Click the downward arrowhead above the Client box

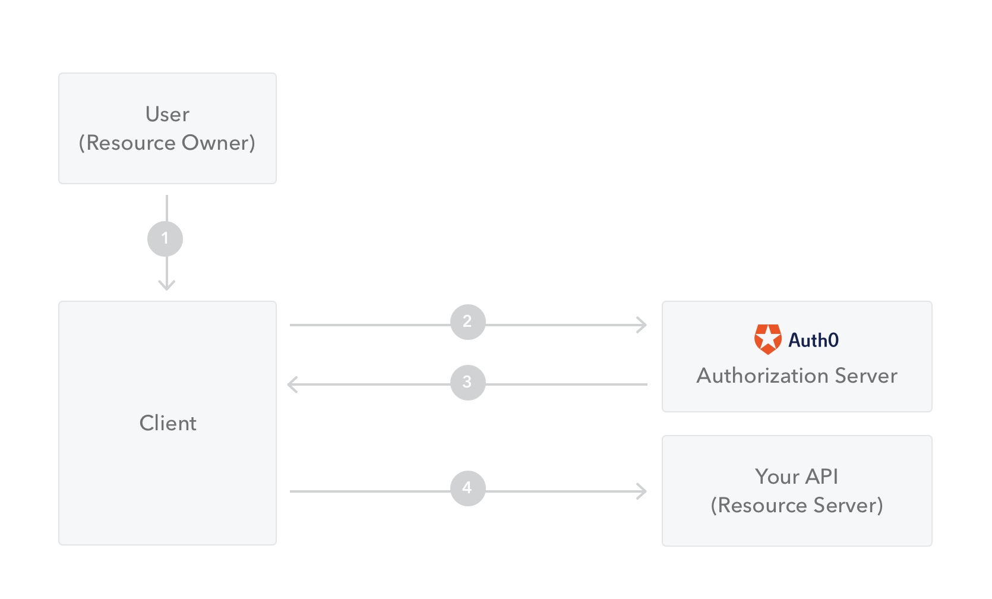click(167, 285)
